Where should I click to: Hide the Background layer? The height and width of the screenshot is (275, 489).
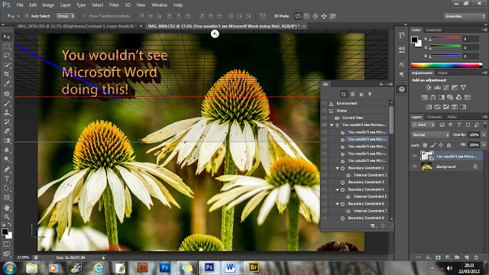[x=414, y=167]
